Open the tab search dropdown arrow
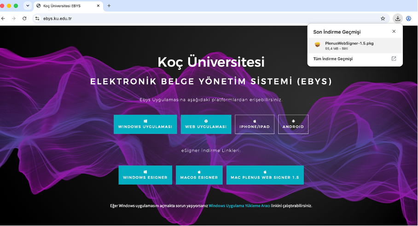 point(28,6)
